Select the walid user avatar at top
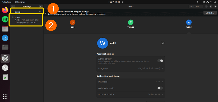Screen dimensions: 218x102 click(189, 22)
